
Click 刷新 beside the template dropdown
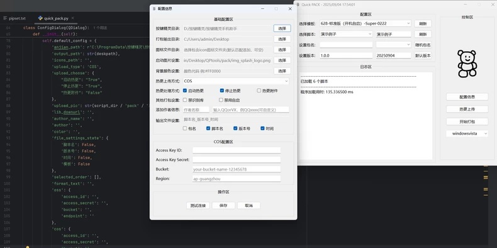tap(423, 23)
